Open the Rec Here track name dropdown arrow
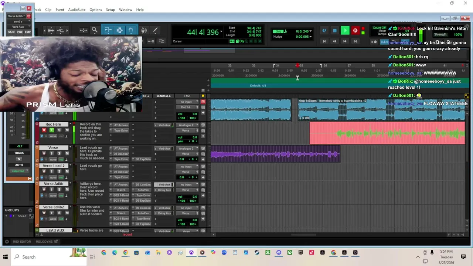This screenshot has width=473, height=266. pyautogui.click(x=69, y=125)
